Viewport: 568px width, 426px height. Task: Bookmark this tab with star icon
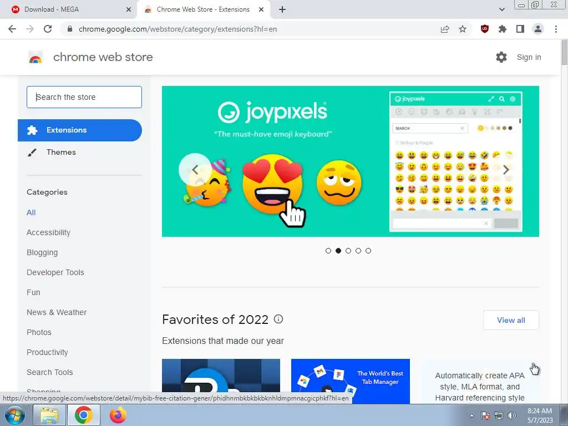click(x=463, y=29)
